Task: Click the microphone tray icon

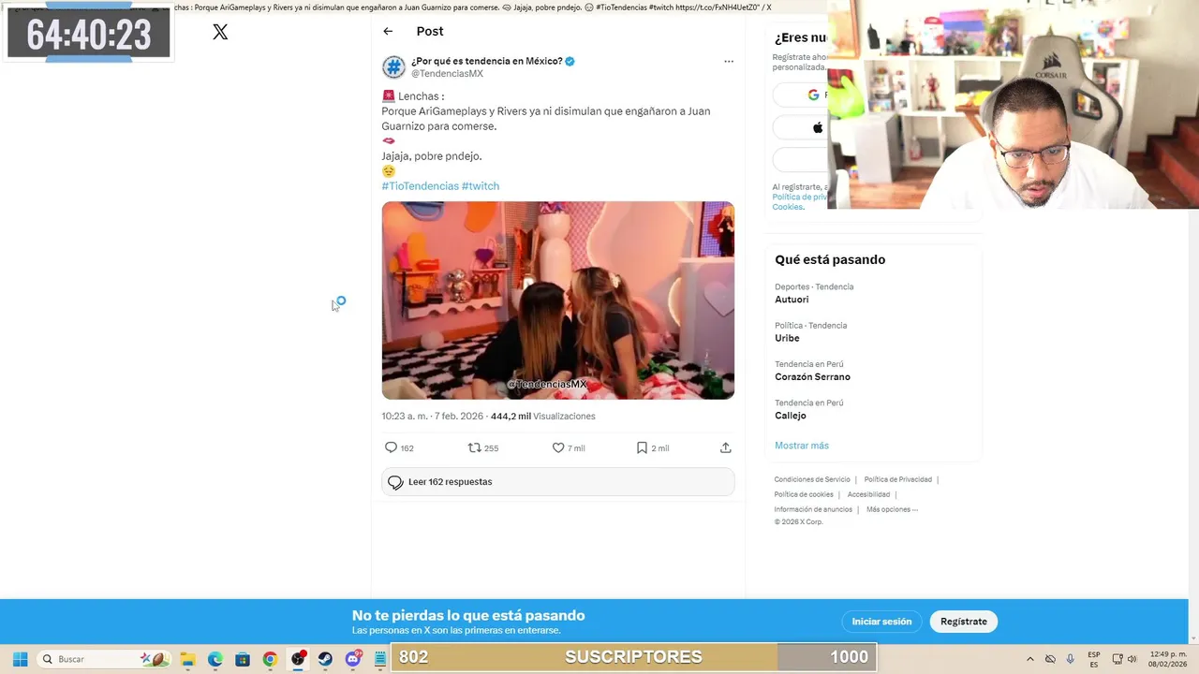Action: coord(1071,659)
